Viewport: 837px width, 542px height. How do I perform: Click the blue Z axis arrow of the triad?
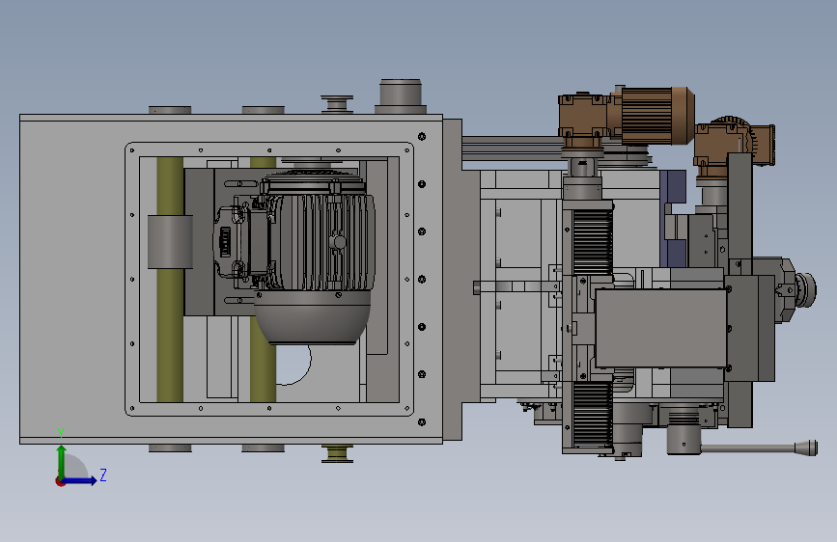point(80,480)
